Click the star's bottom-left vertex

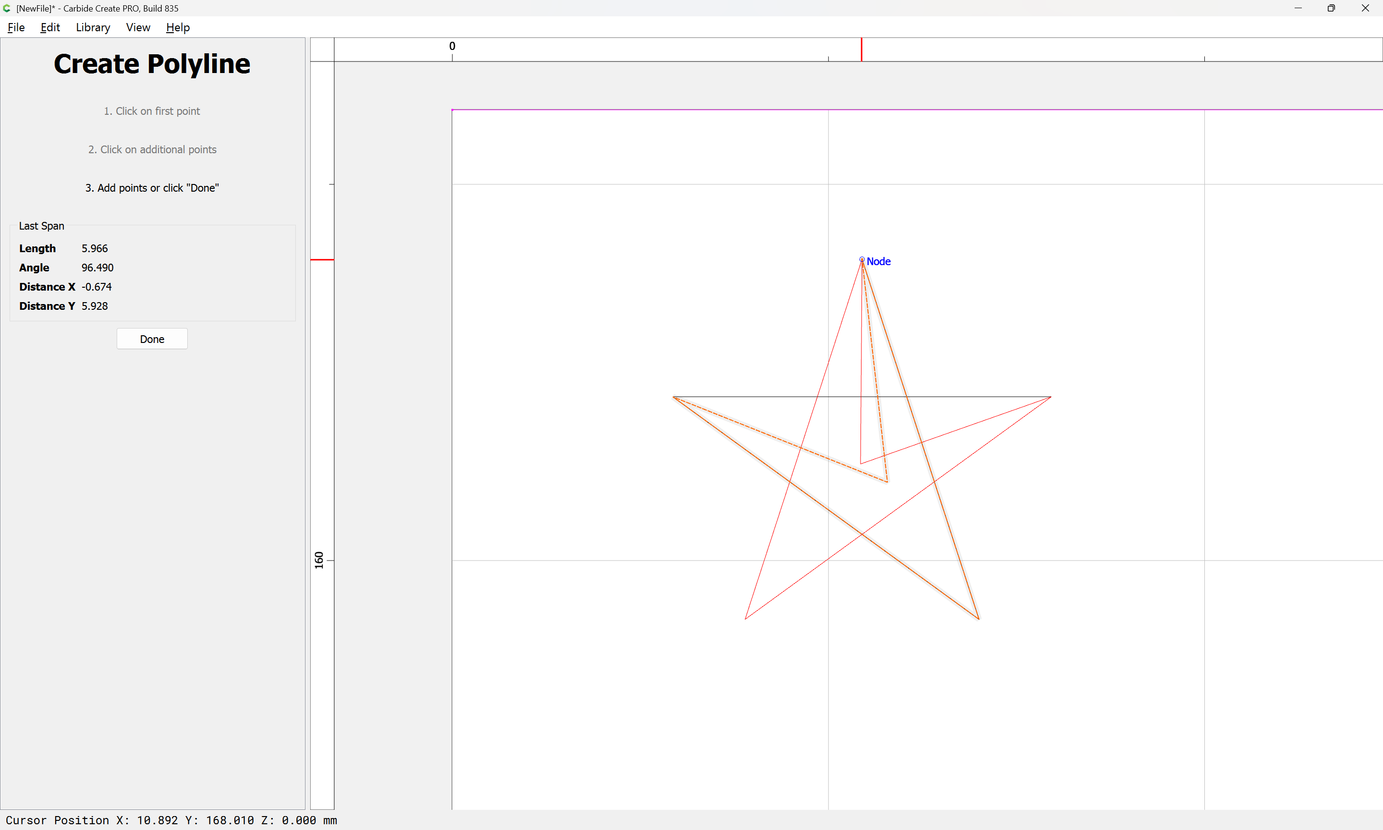[x=745, y=619]
